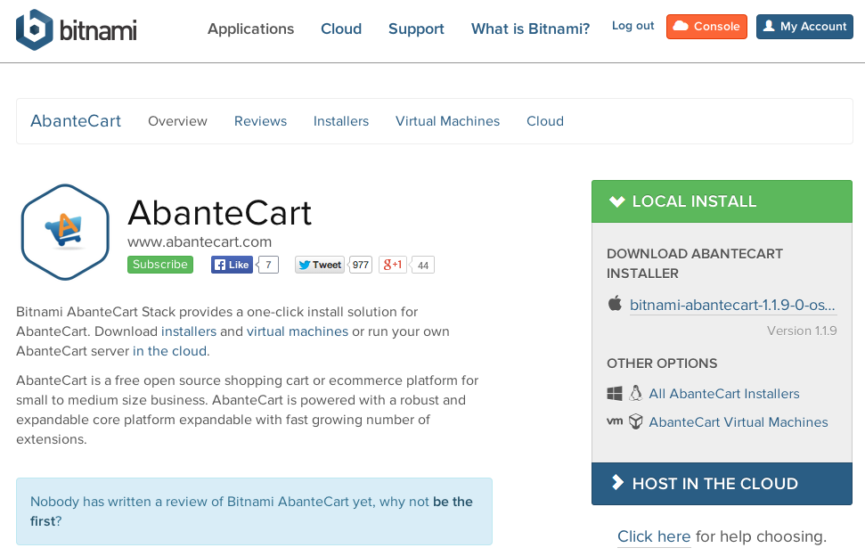The image size is (865, 556).
Task: Click the green Subscribe button
Action: (160, 265)
